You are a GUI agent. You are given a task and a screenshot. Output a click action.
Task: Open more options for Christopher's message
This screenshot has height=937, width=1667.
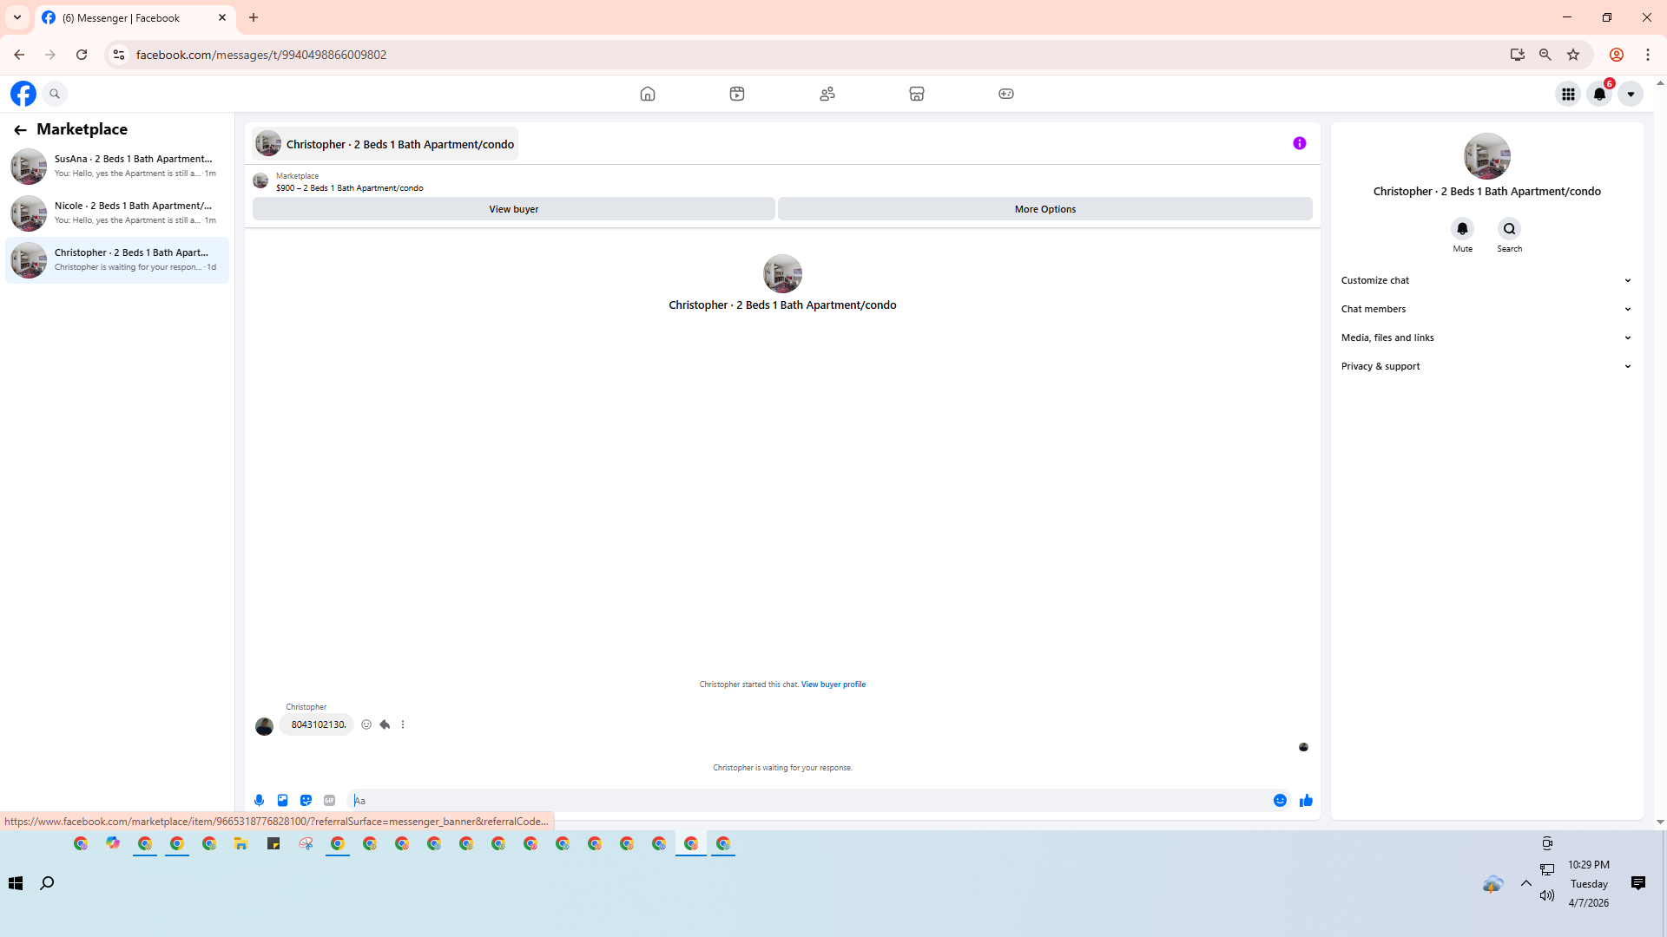(x=403, y=724)
